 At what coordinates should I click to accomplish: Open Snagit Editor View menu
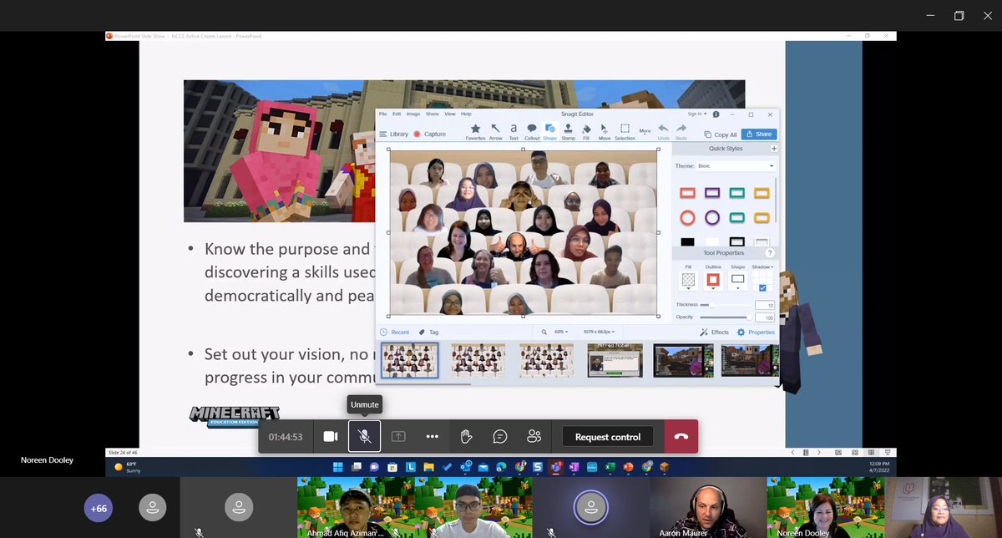click(449, 114)
